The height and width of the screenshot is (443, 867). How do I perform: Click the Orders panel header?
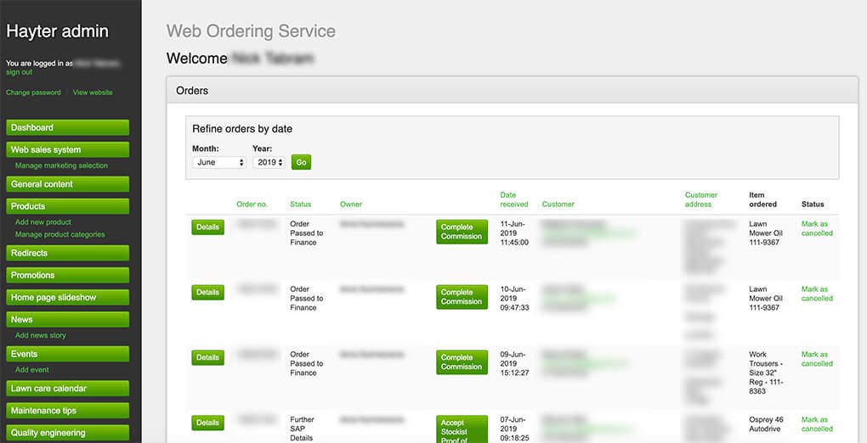pyautogui.click(x=512, y=91)
